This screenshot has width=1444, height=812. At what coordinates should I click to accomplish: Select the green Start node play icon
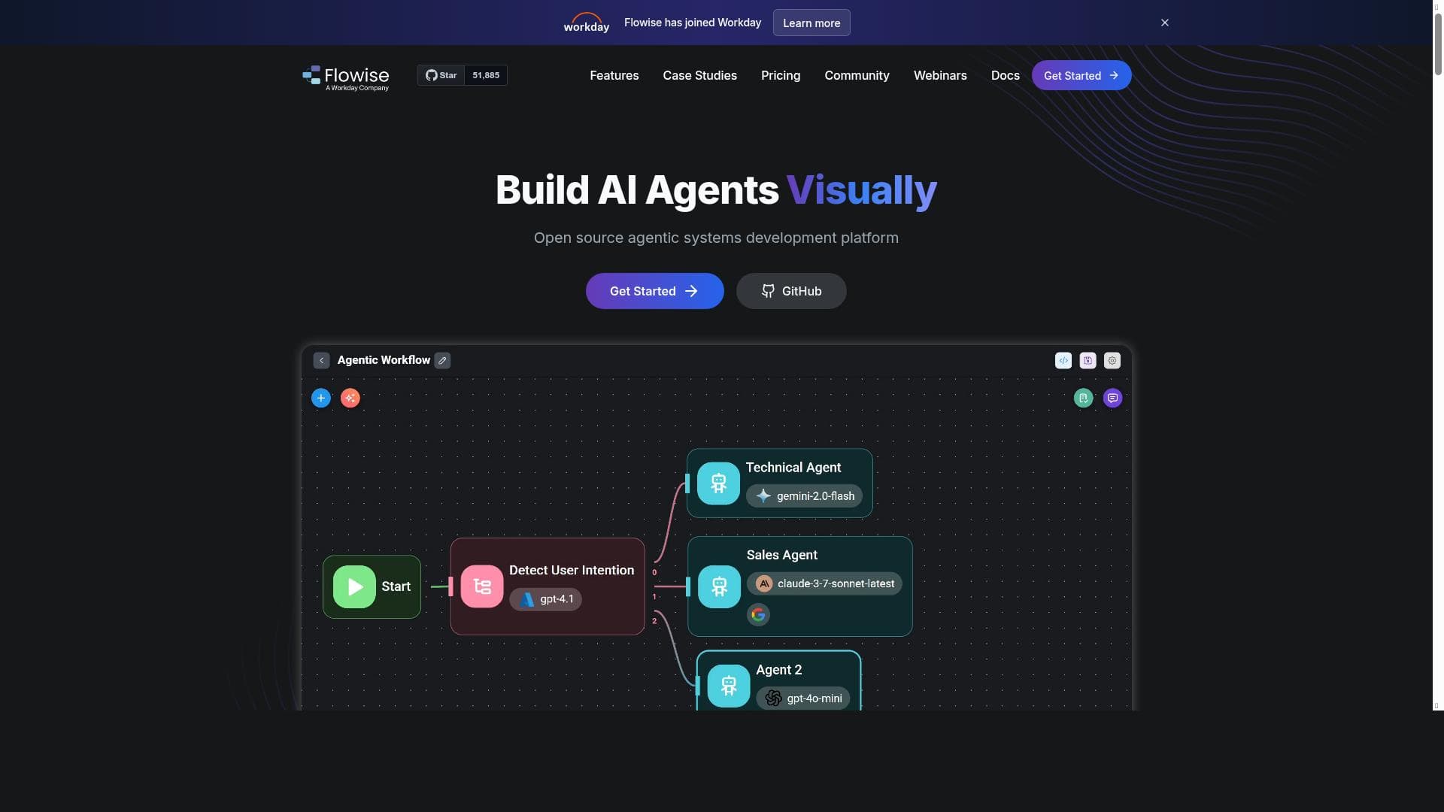354,587
